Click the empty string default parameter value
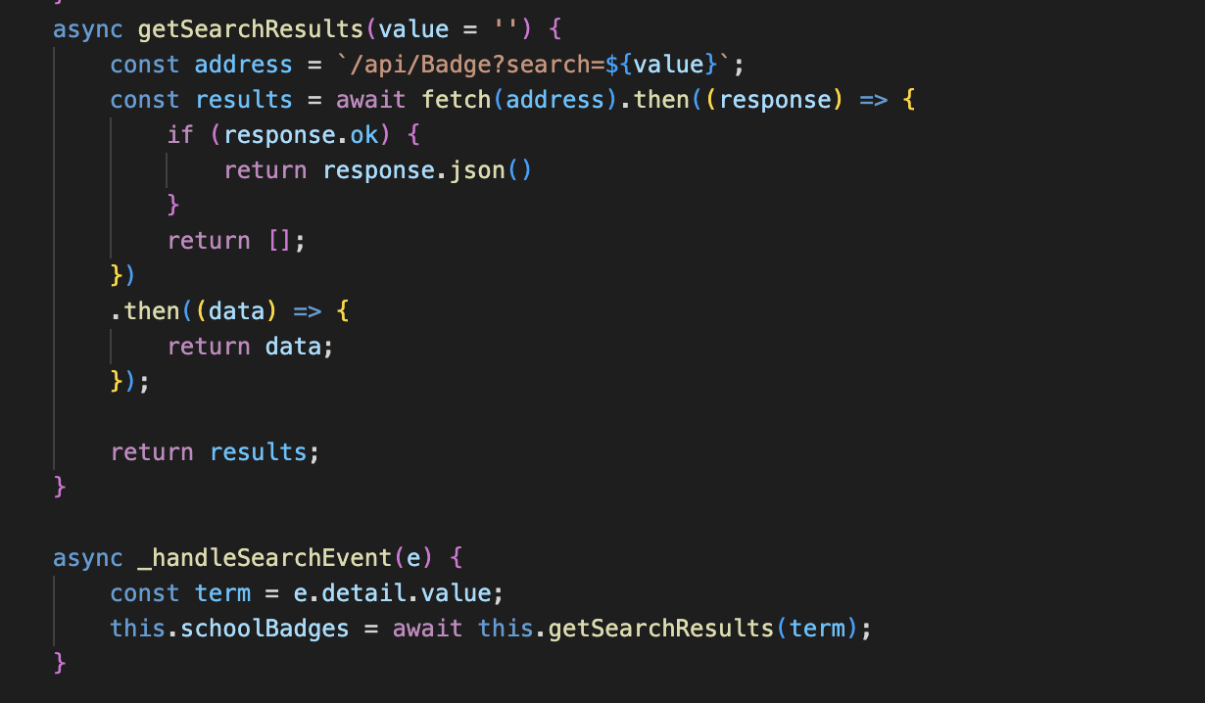 coord(507,29)
